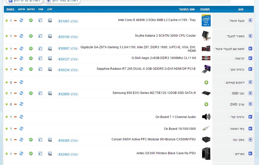Image resolution: width=259 pixels, height=165 pixels.
Task: Decrease quantity of Samsung 850 EVO SSD
Action: [x=15, y=93]
